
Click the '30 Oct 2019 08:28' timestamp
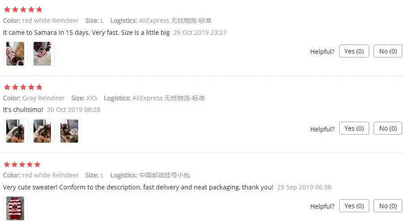click(x=74, y=110)
